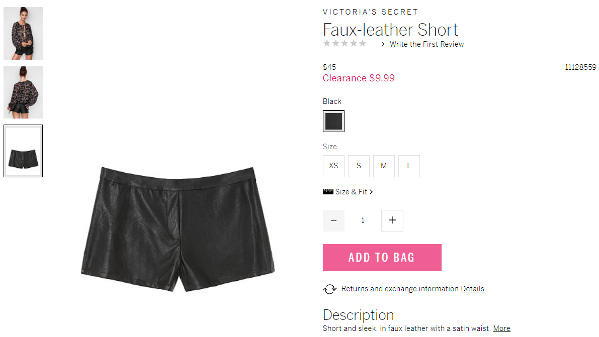View back model photo thumbnail
Viewport: 599px width, 337px height.
click(23, 92)
